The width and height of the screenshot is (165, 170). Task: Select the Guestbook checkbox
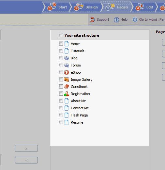61,87
